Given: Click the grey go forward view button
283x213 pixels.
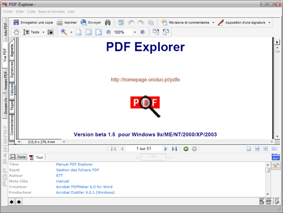Looking at the screenshot, I should (x=194, y=149).
